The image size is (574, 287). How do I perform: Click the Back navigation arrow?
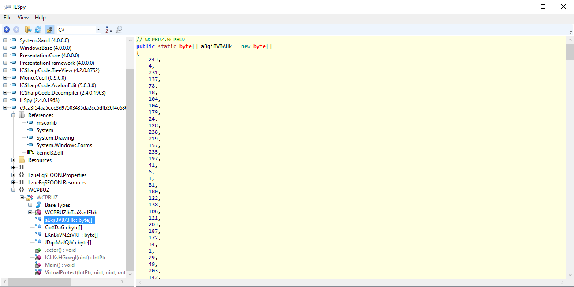pos(7,29)
